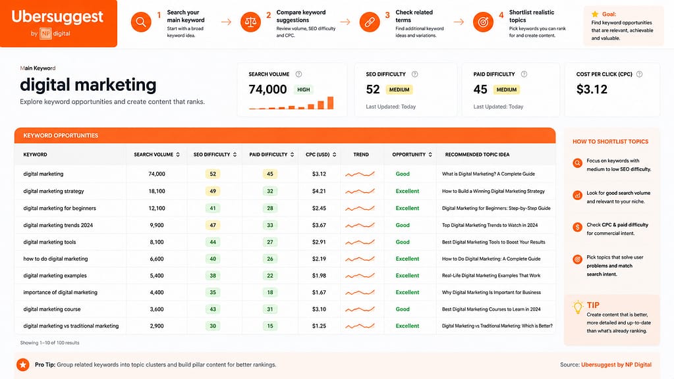Select the keyword digital marketing examples
This screenshot has width=674, height=379.
click(x=55, y=276)
